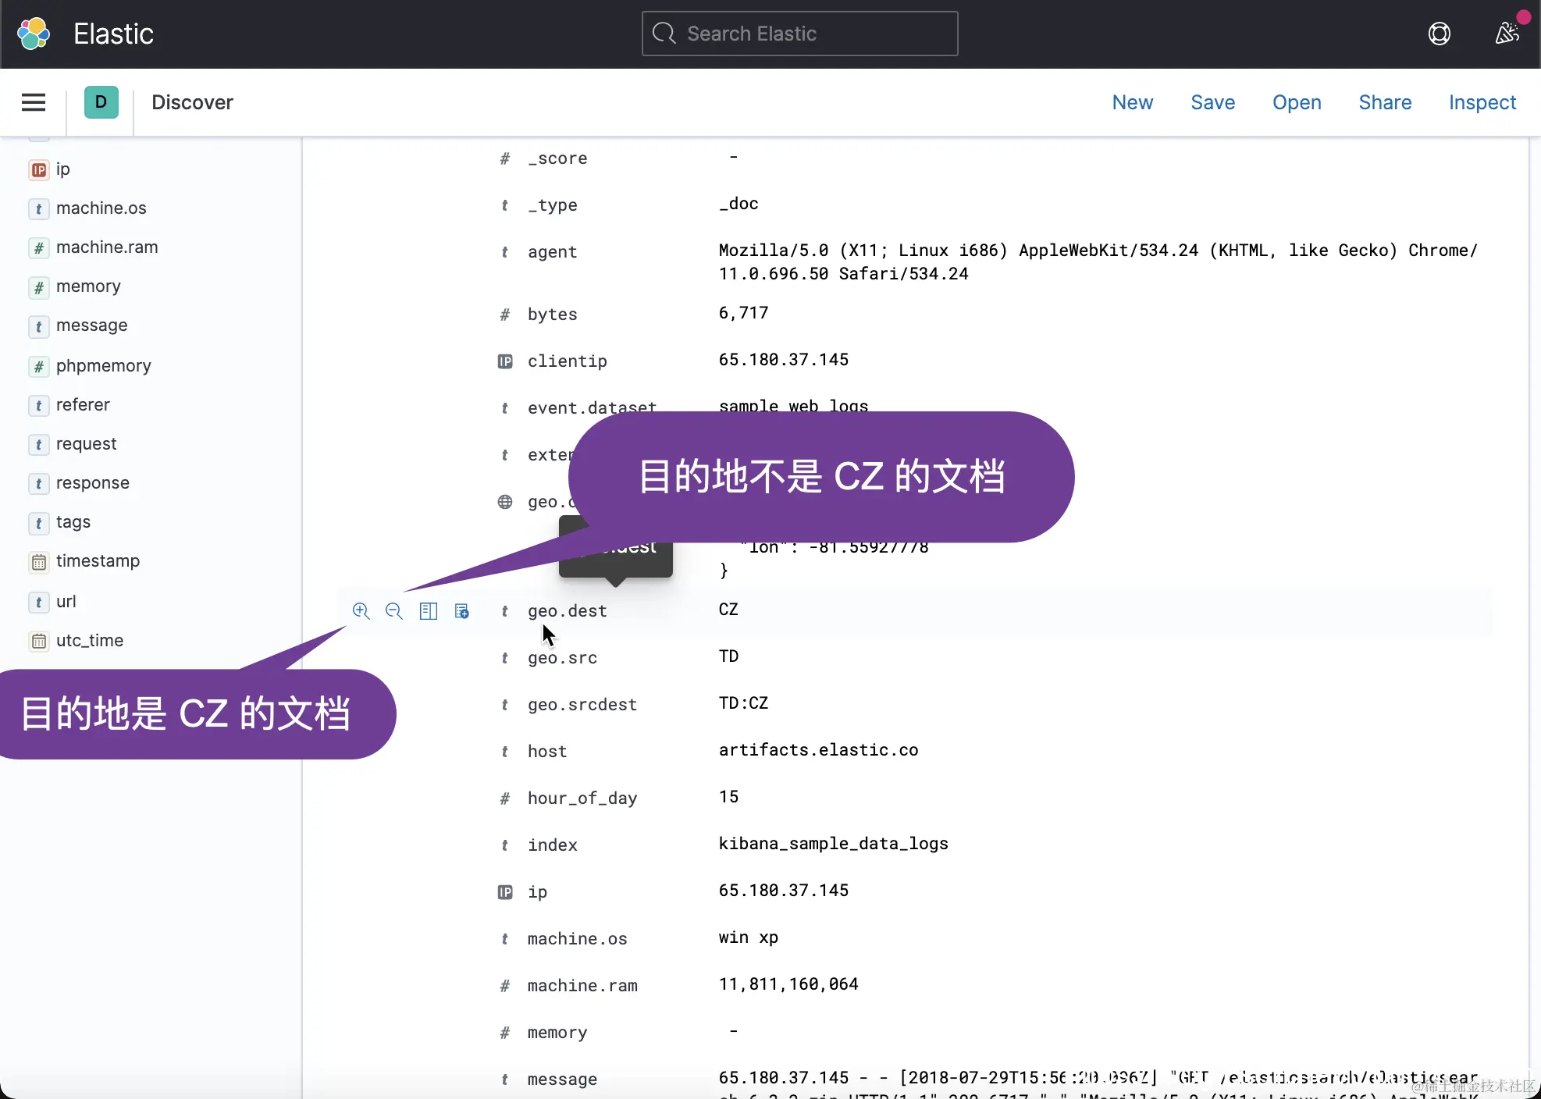The image size is (1541, 1099).
Task: Click New in top menu
Action: (x=1132, y=102)
